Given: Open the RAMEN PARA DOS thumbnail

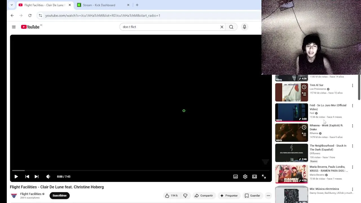Looking at the screenshot, I should click(292, 174).
